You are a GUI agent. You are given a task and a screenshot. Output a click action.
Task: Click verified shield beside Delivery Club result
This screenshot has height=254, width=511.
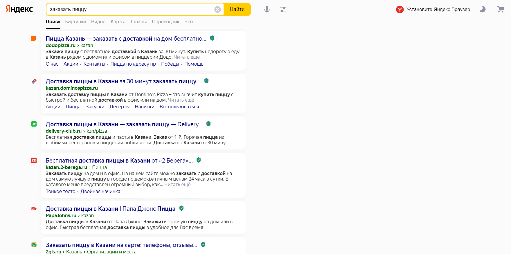[x=208, y=124]
